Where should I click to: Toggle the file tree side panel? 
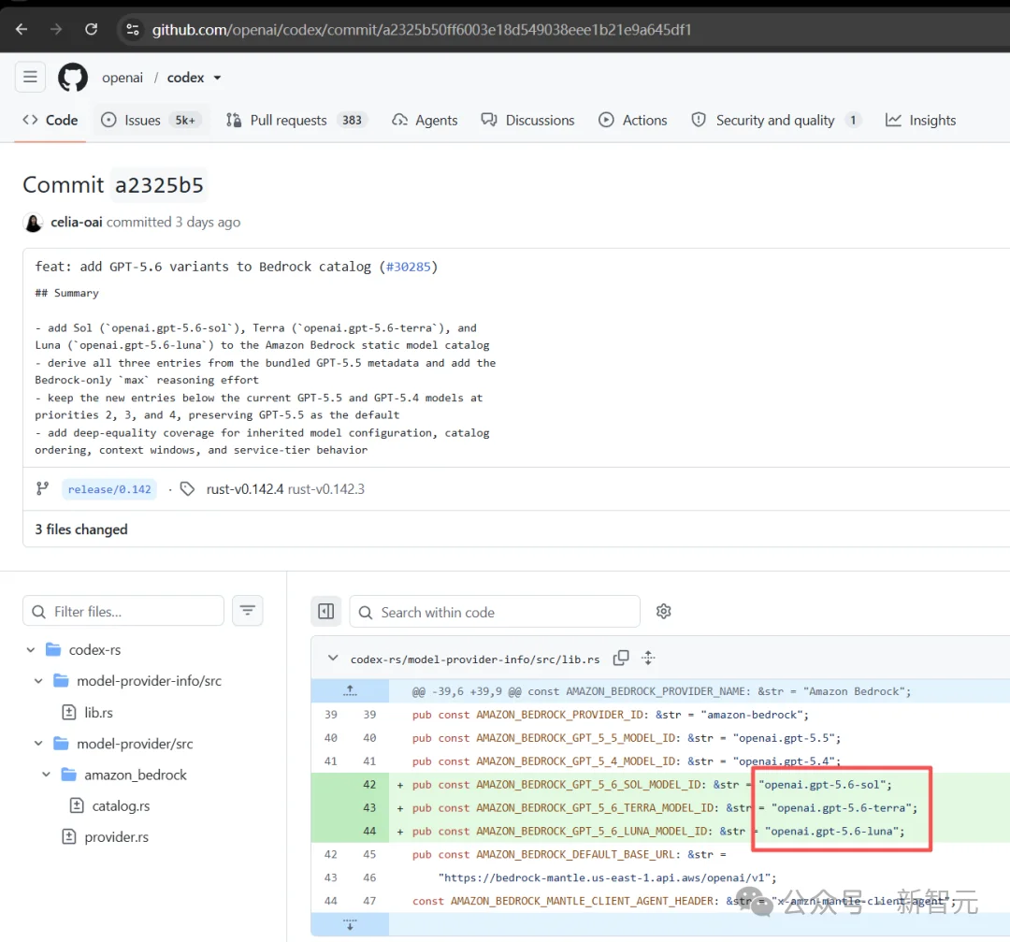pos(326,611)
